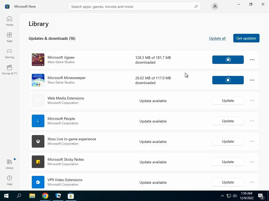Image resolution: width=269 pixels, height=201 pixels.
Task: Open the Windows Start menu
Action: click(6, 196)
